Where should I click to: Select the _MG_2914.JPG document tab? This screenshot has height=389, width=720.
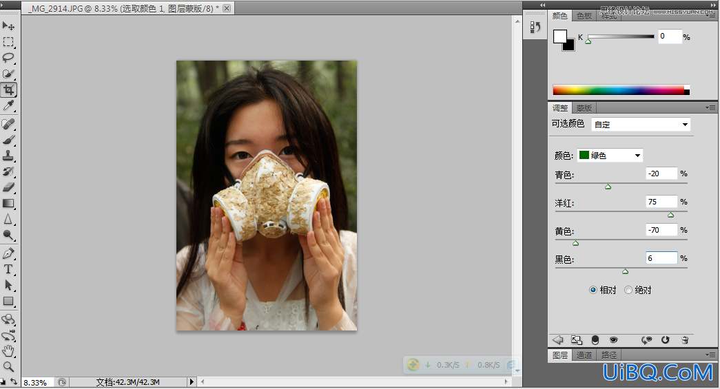[123, 8]
